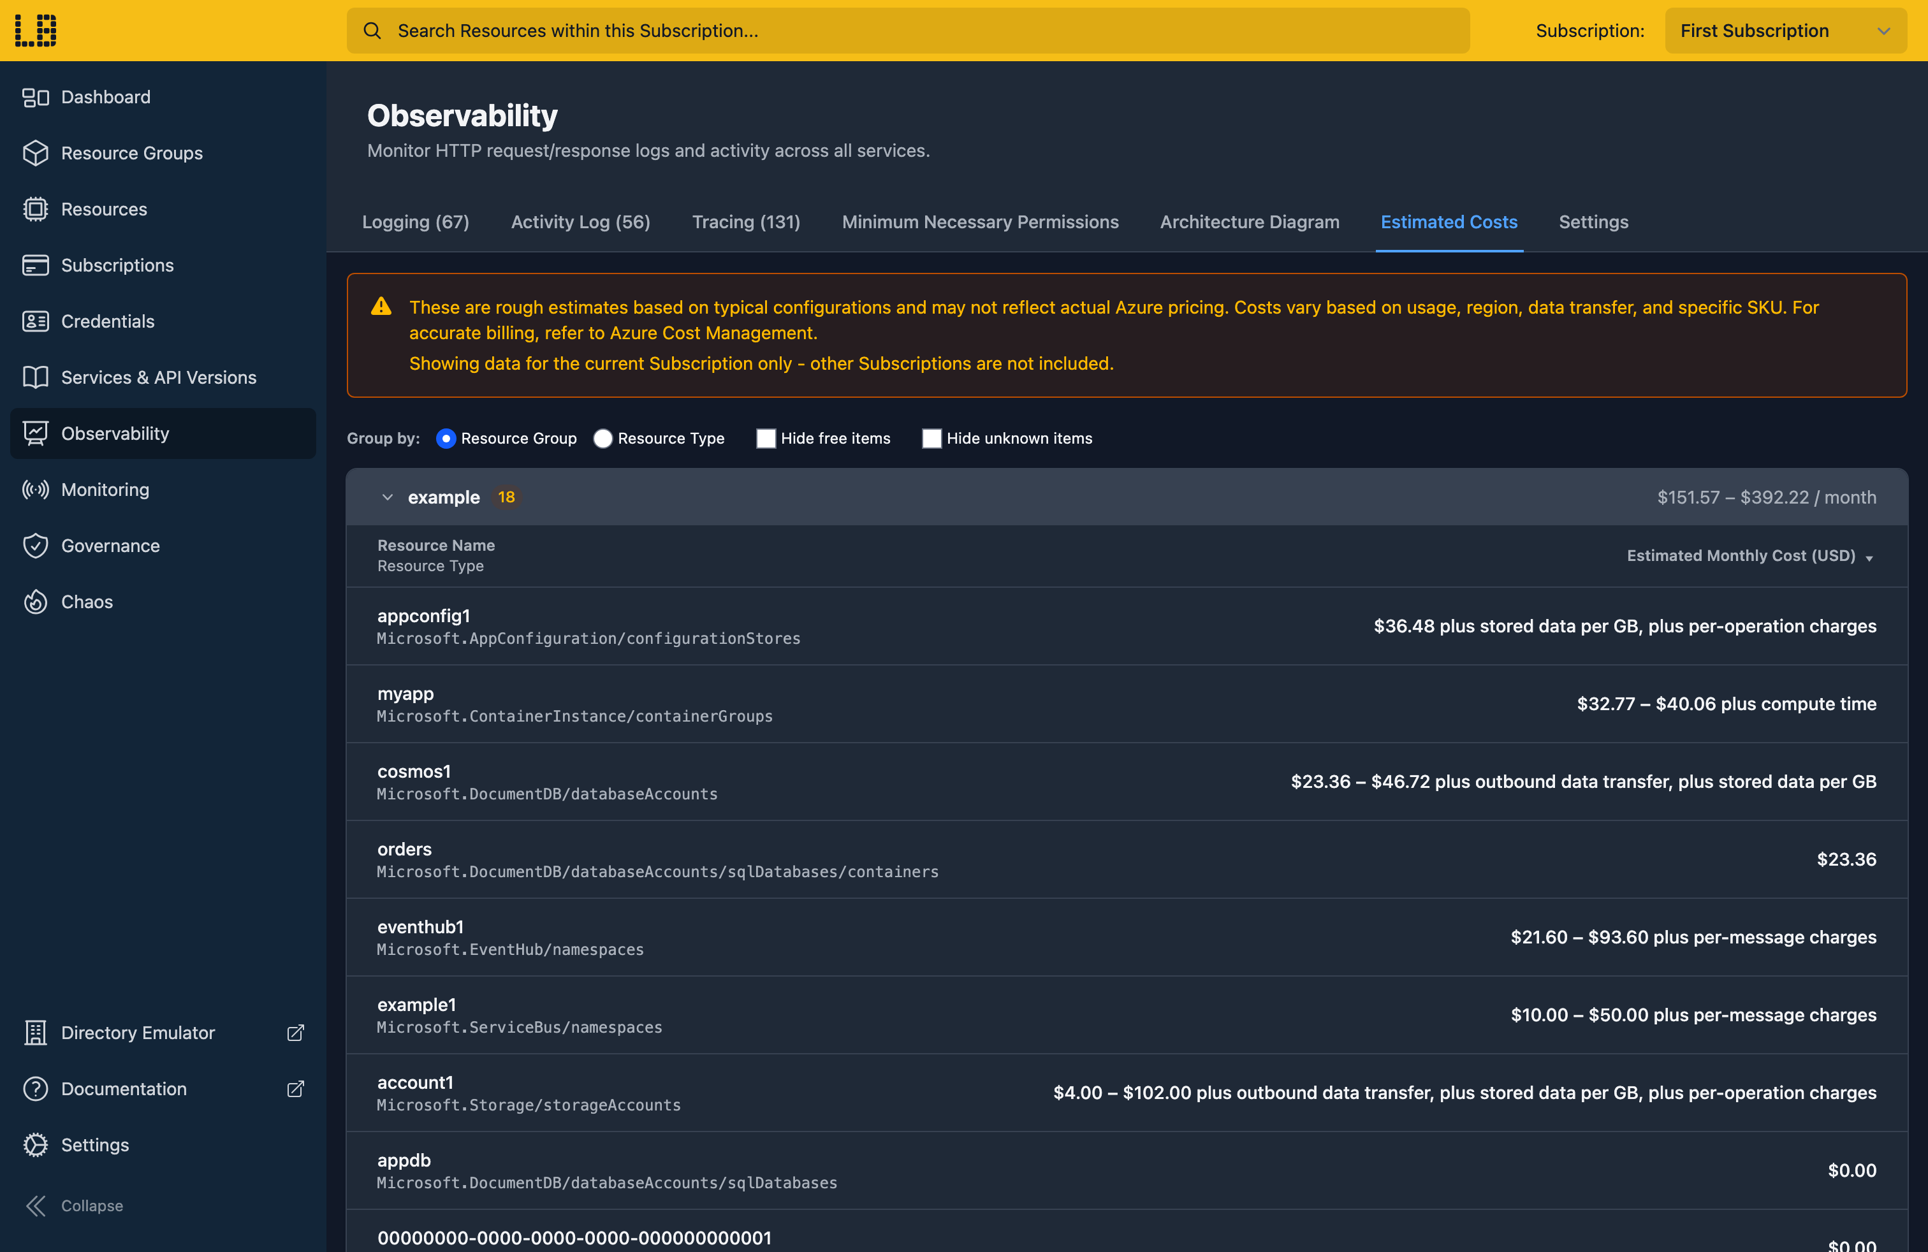Click the Documentation question mark icon

(36, 1088)
